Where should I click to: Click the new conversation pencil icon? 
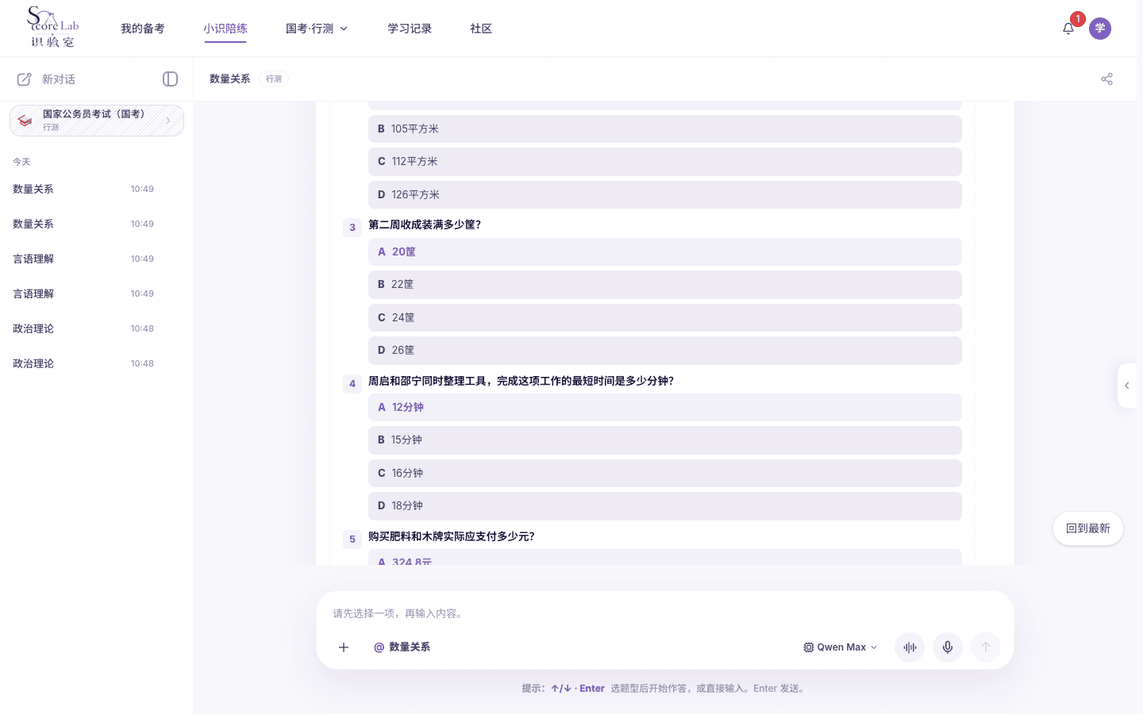click(25, 79)
